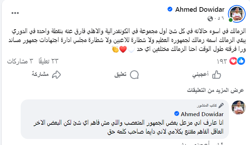Click the thumbs-up icon on the Like button
The height and width of the screenshot is (145, 250).
click(216, 75)
